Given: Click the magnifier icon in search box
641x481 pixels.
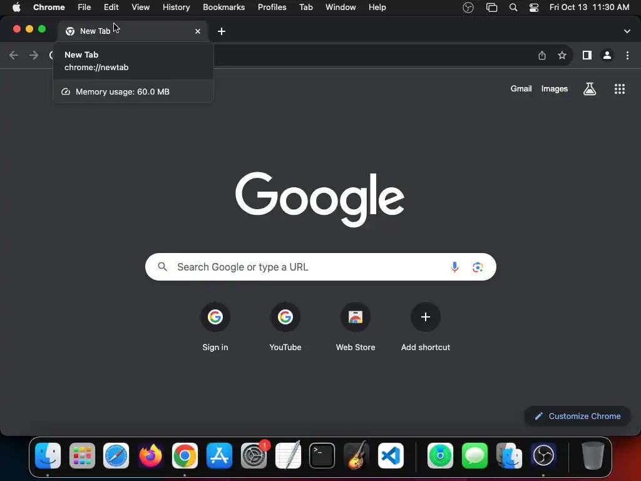Looking at the screenshot, I should pos(163,267).
